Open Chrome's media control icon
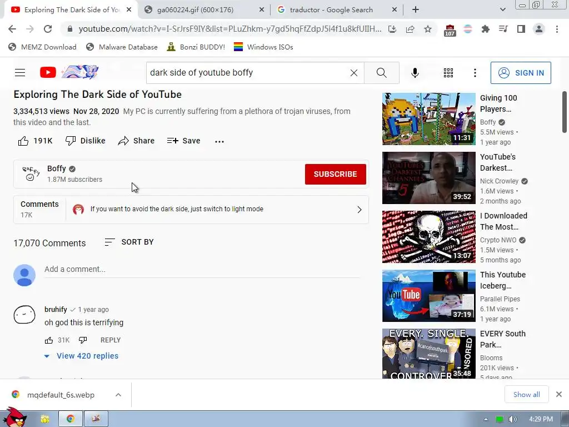The image size is (569, 427). 503,29
